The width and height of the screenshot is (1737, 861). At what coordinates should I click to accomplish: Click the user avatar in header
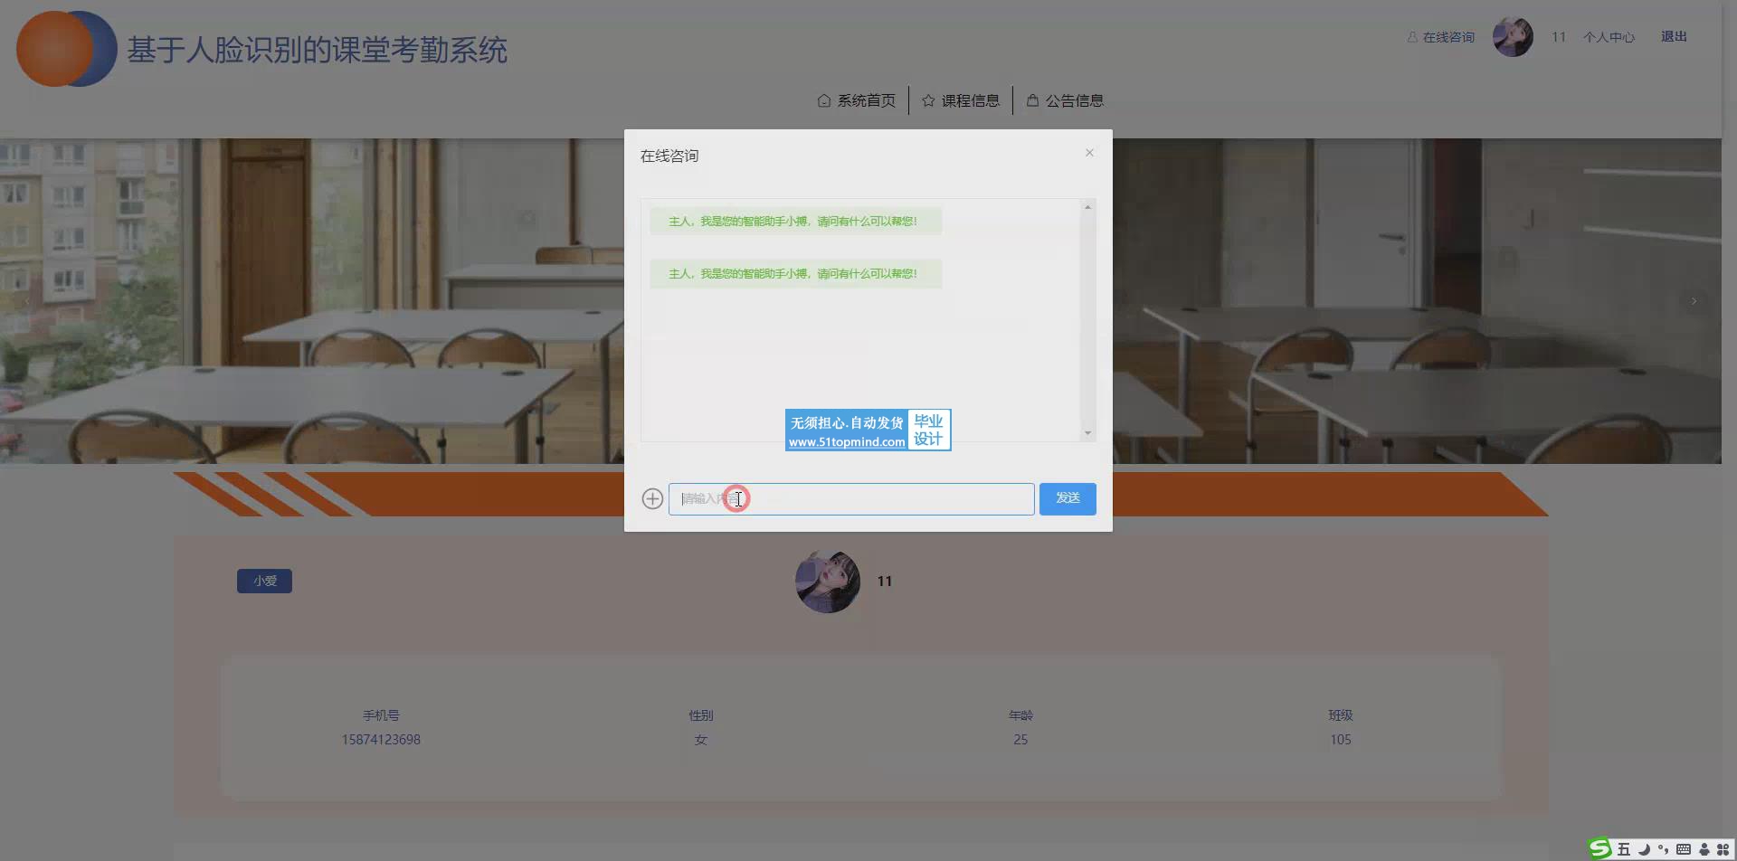pos(1513,37)
